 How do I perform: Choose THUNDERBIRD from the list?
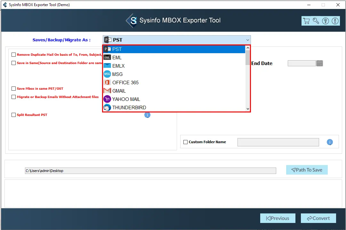tap(174, 108)
